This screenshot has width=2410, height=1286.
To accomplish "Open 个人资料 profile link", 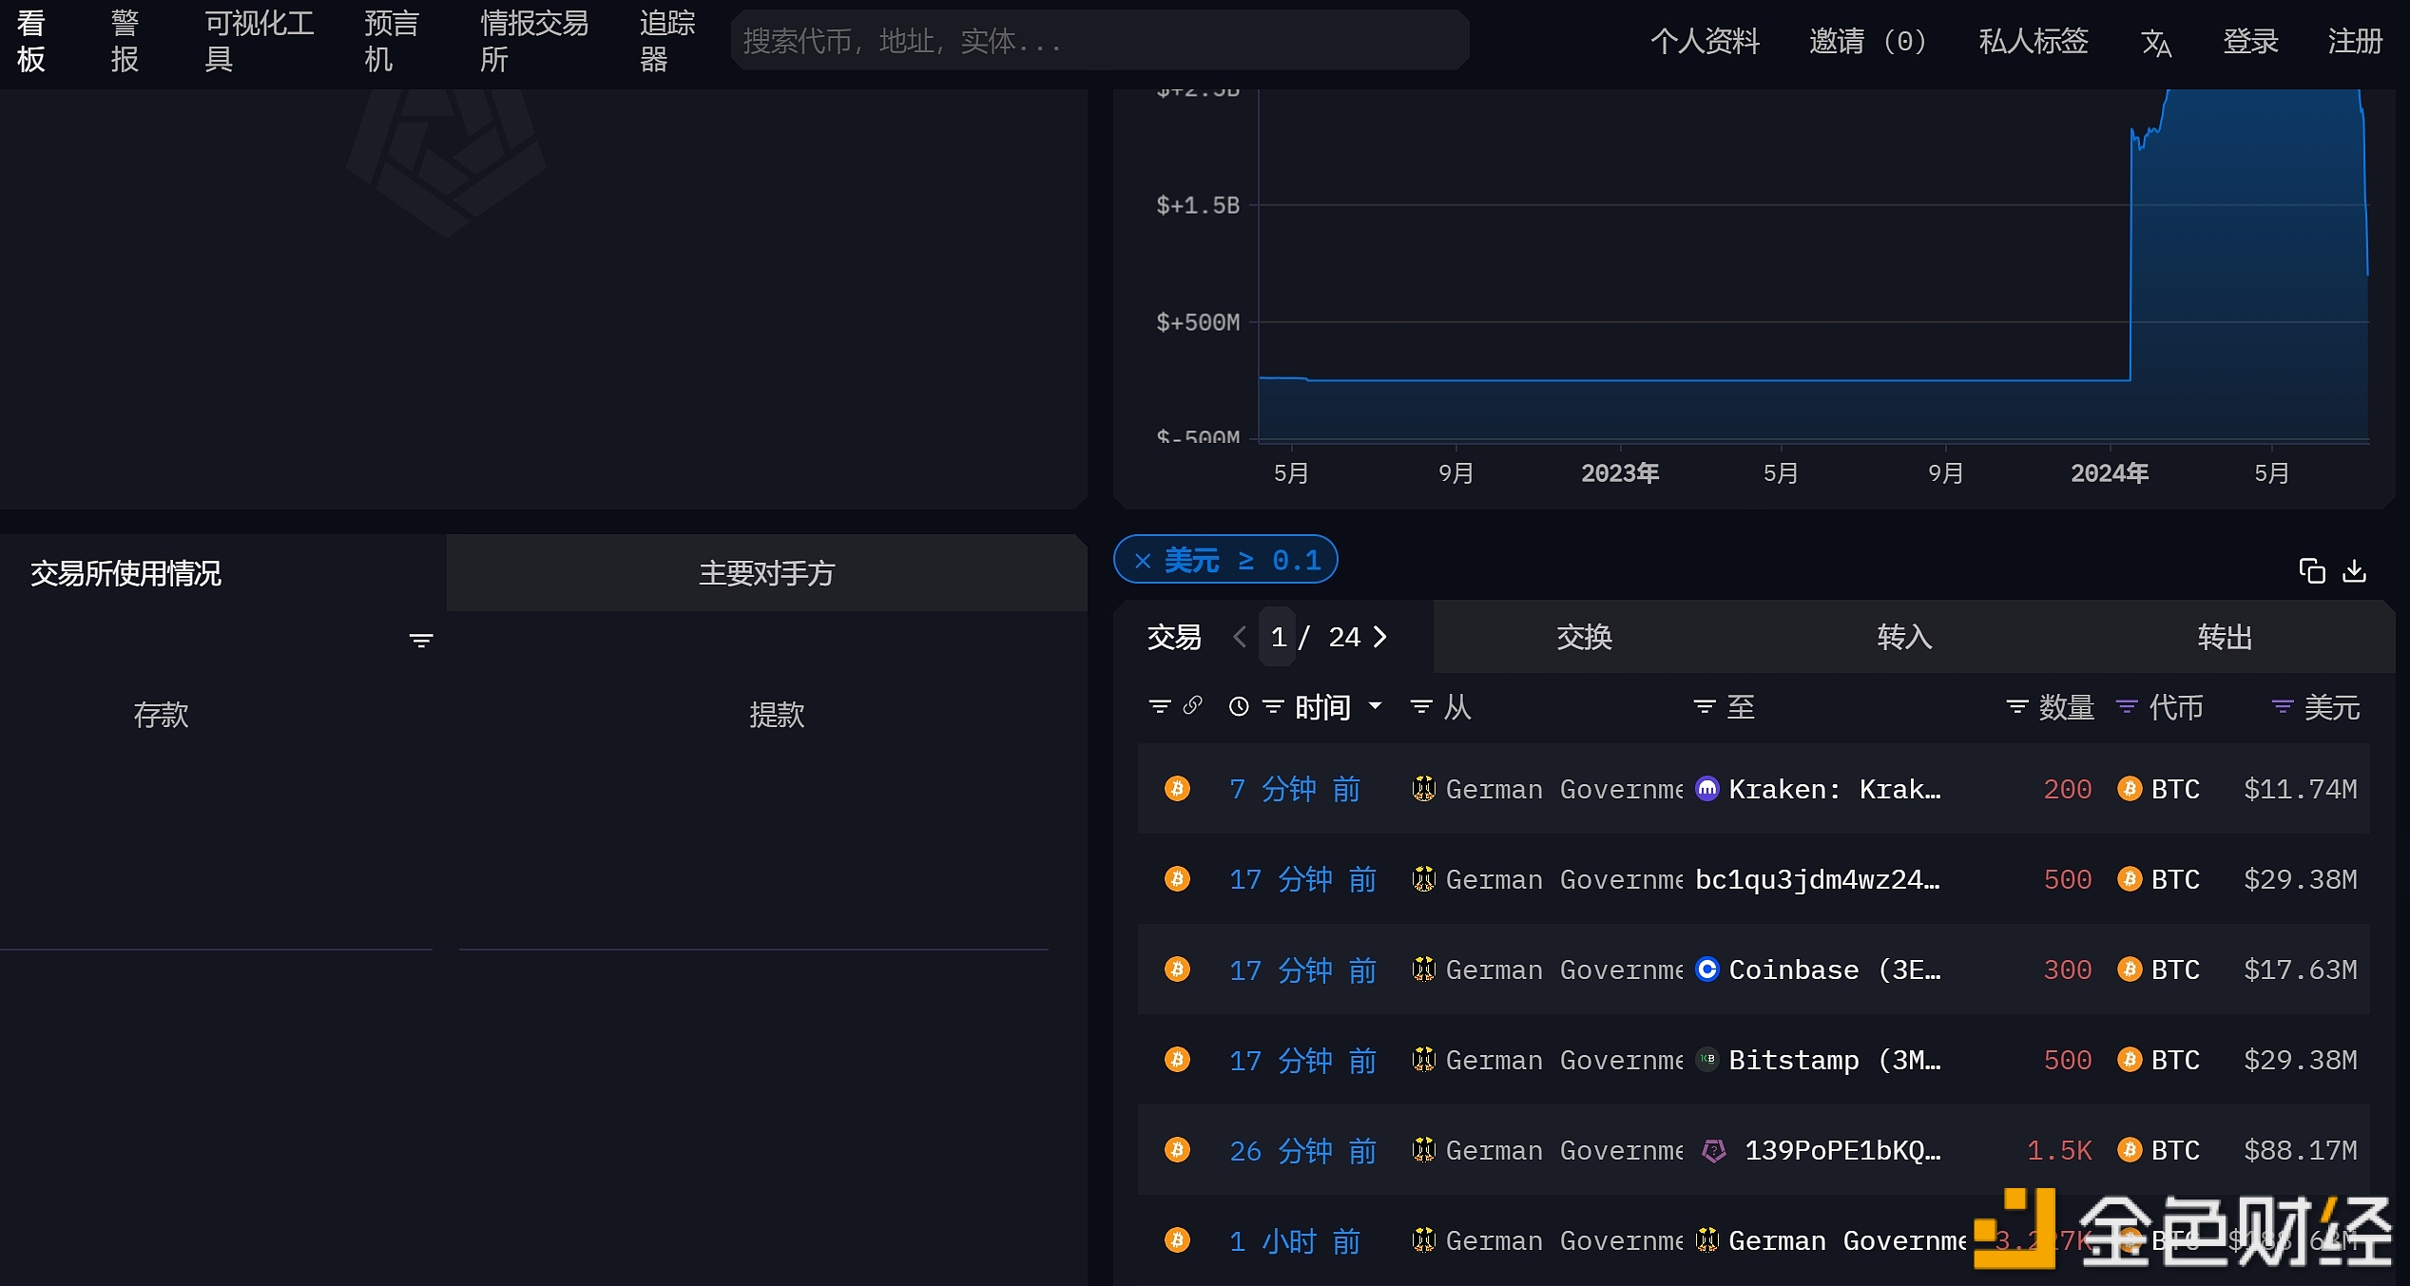I will (1705, 41).
